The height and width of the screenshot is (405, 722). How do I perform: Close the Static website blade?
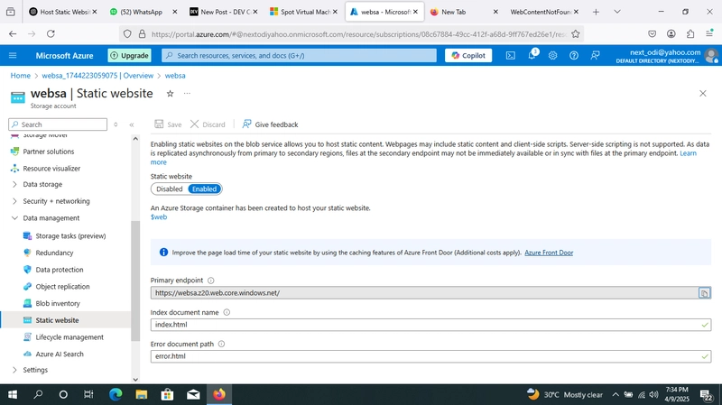click(x=703, y=94)
